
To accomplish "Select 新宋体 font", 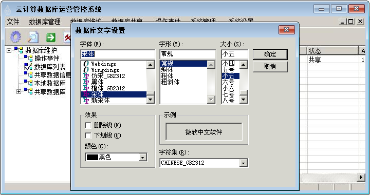I will click(114, 101).
